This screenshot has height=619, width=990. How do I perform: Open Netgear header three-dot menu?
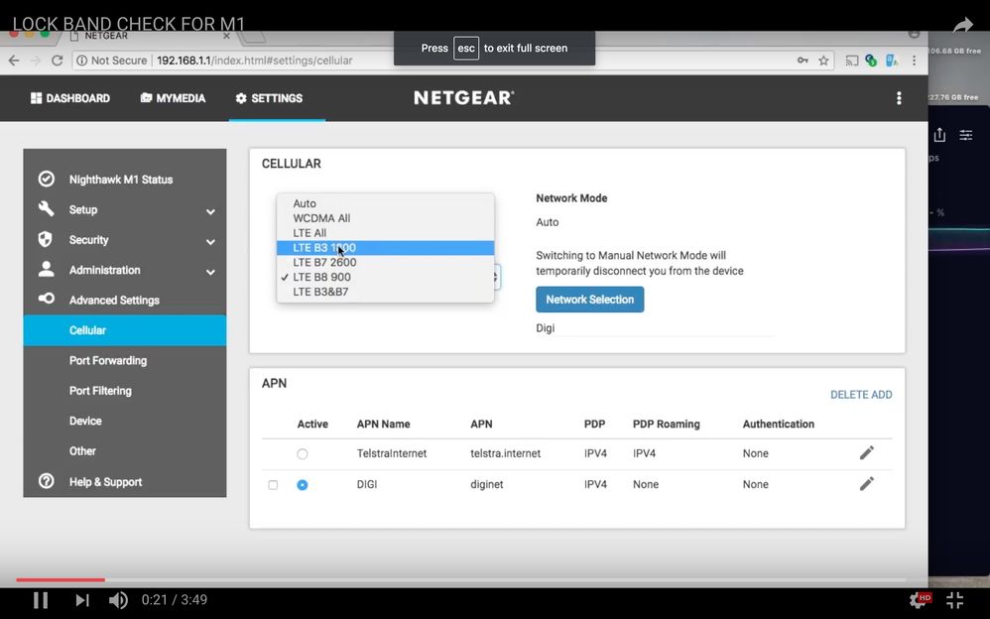click(x=899, y=98)
